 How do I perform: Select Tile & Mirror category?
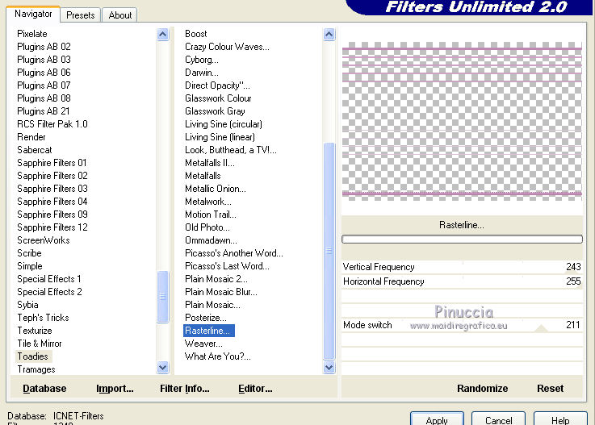pyautogui.click(x=39, y=343)
